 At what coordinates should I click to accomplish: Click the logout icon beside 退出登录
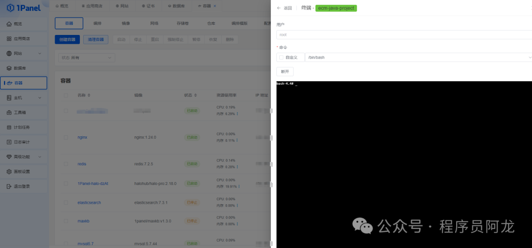pyautogui.click(x=9, y=186)
